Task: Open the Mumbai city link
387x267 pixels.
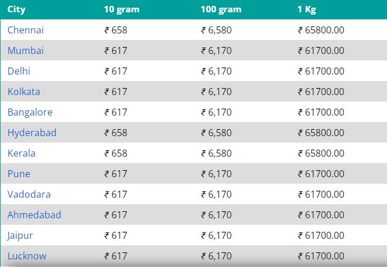Action: 25,50
